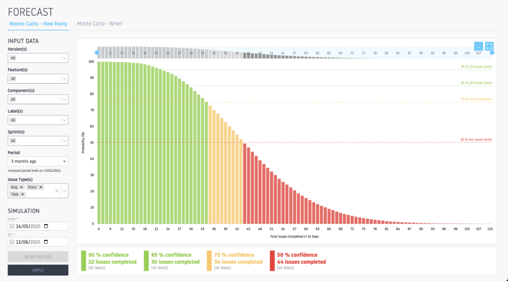The height and width of the screenshot is (281, 508).
Task: Clear all selected issue types
Action: click(57, 191)
